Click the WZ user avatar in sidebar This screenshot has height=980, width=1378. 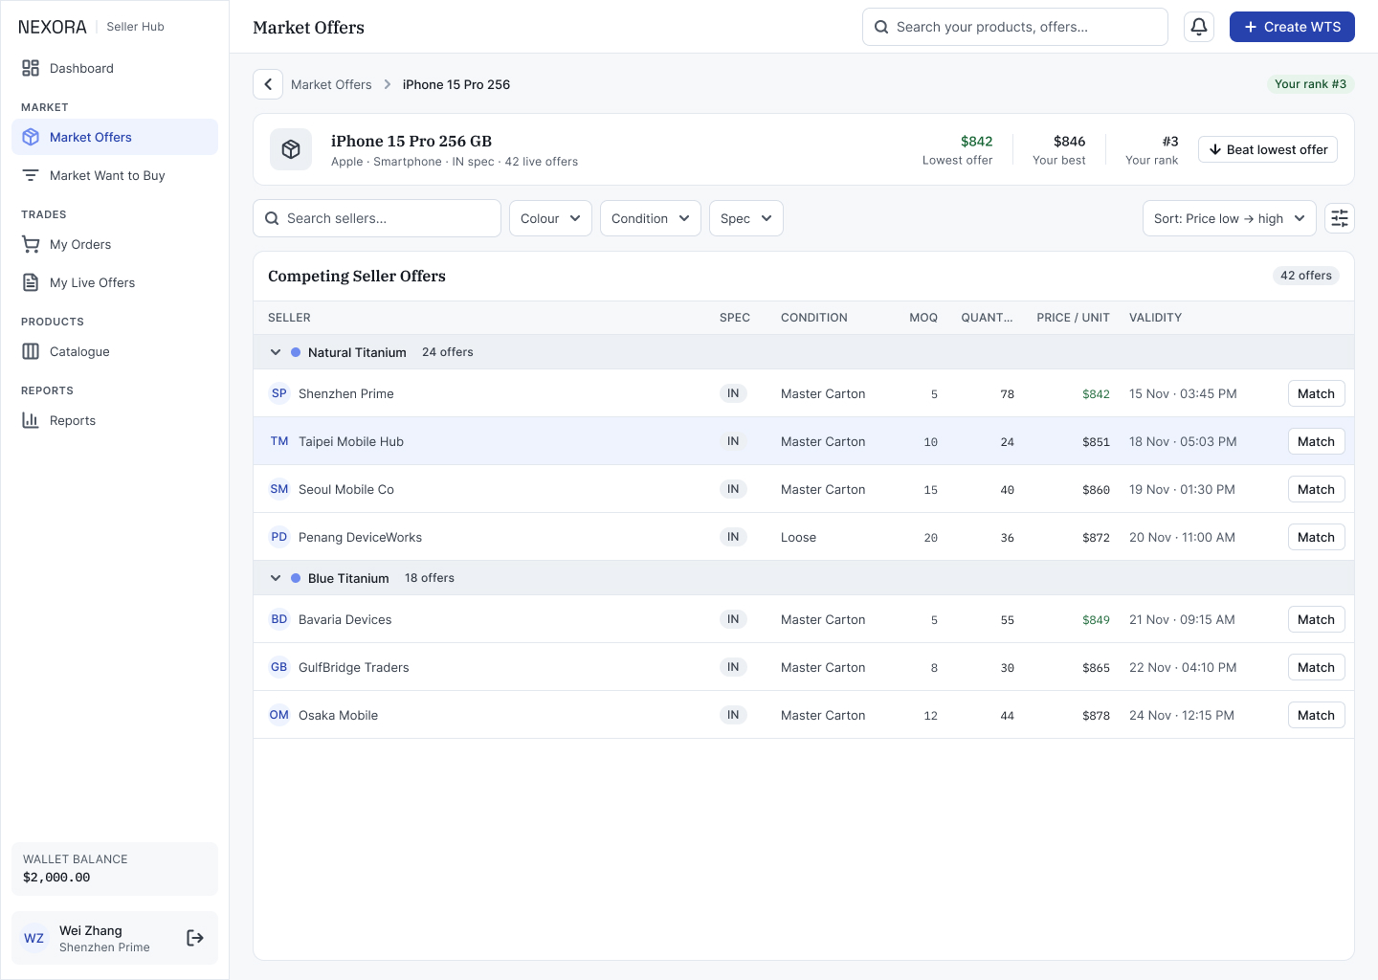click(x=34, y=938)
